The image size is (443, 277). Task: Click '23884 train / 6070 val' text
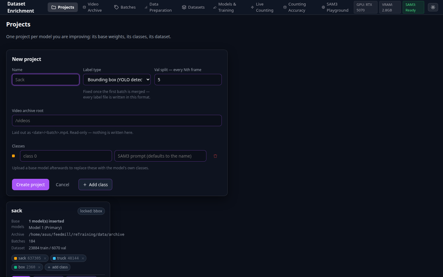click(x=47, y=248)
